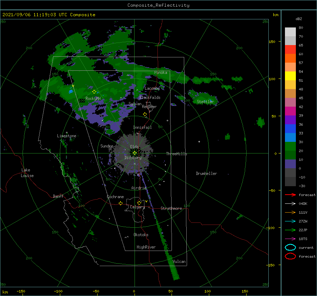
Task: Click the Didsbury label
Action: pos(133,158)
